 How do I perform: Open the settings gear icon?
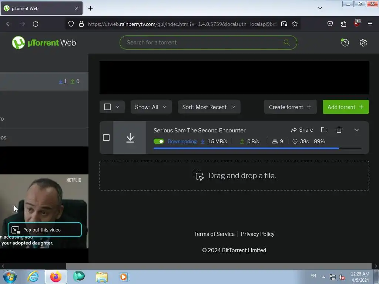pos(363,43)
